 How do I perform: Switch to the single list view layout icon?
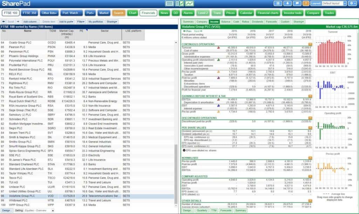click(169, 3)
